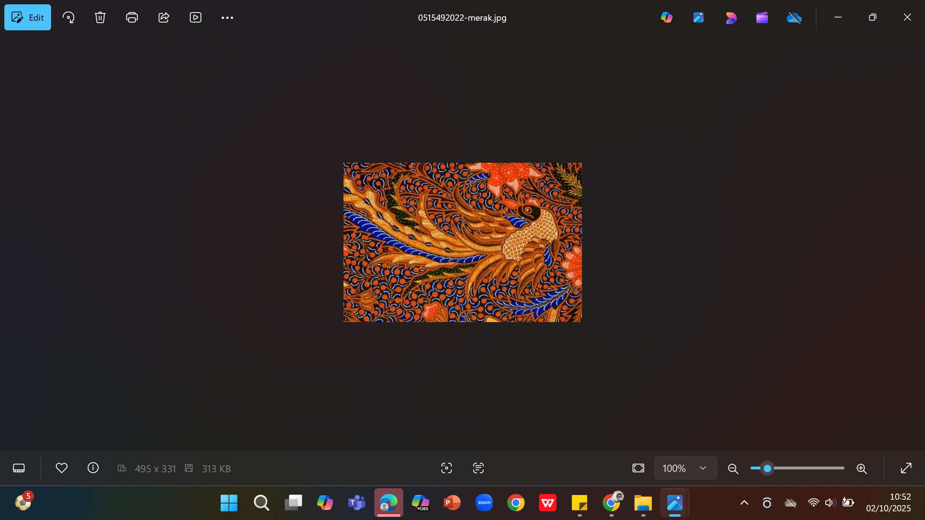Screen dimensions: 925x520
Task: Open Sticky Notes from the taskbar
Action: pos(580,503)
